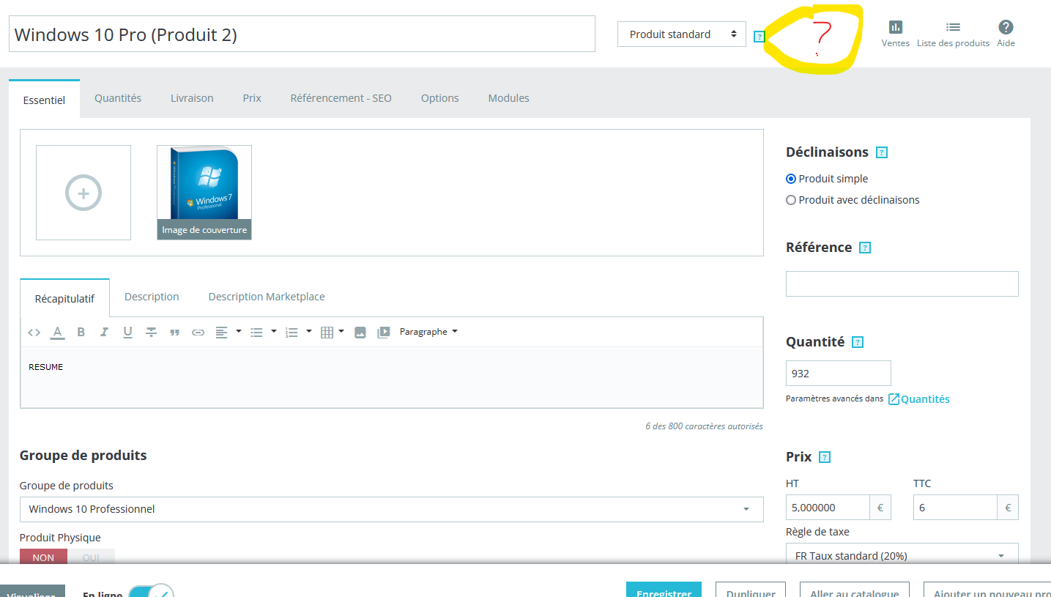Image resolution: width=1051 pixels, height=597 pixels.
Task: Open the Ventes statistics icon
Action: tap(895, 27)
